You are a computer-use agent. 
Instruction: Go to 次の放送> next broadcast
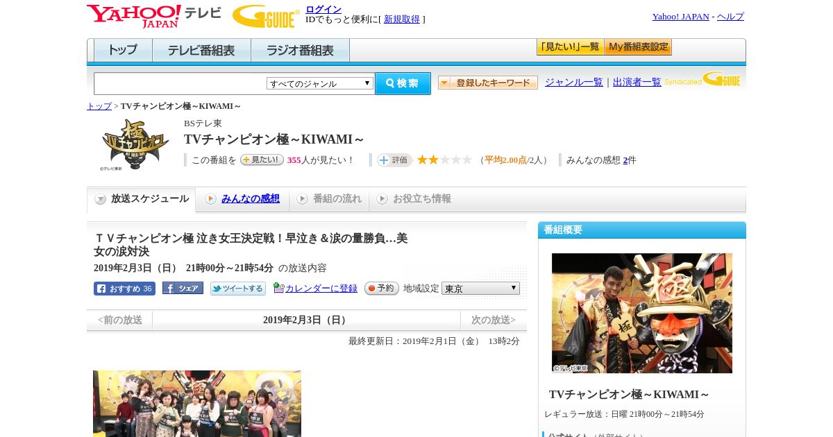494,320
